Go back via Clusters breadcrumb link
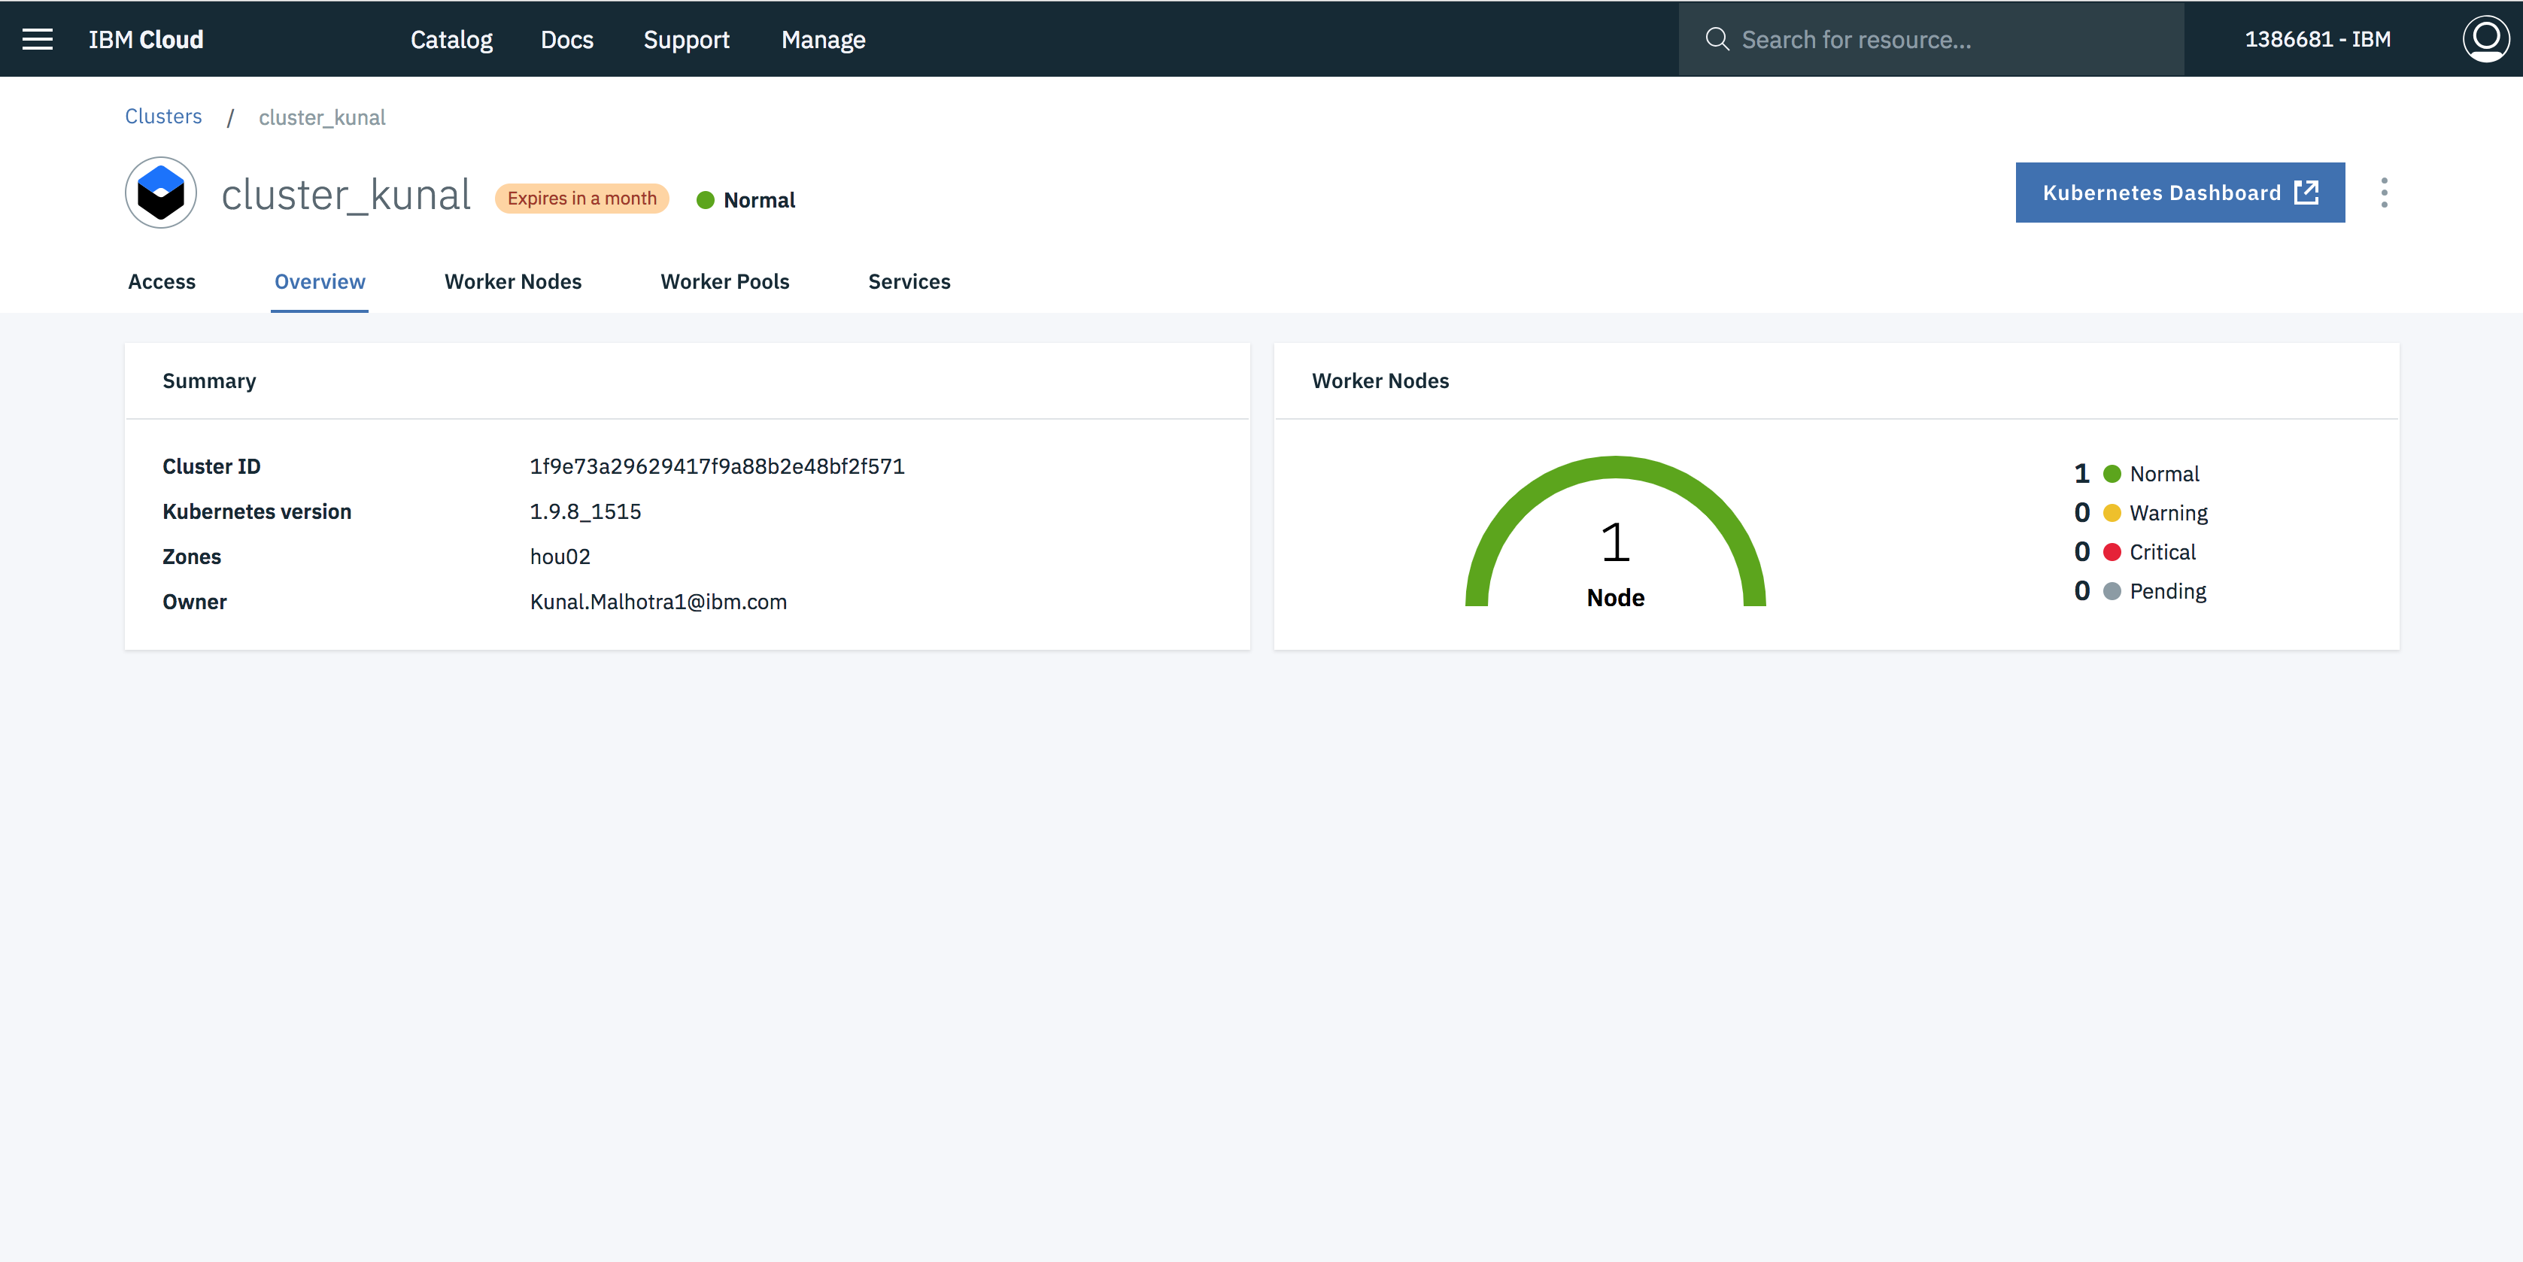Image resolution: width=2523 pixels, height=1262 pixels. point(163,117)
